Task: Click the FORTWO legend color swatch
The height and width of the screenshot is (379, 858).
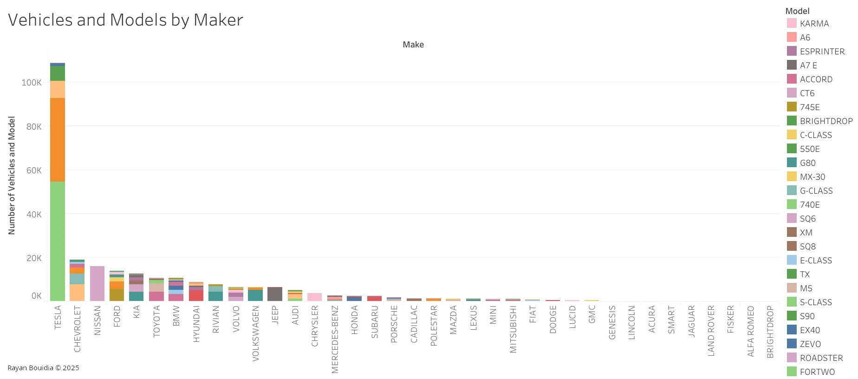Action: pyautogui.click(x=792, y=372)
